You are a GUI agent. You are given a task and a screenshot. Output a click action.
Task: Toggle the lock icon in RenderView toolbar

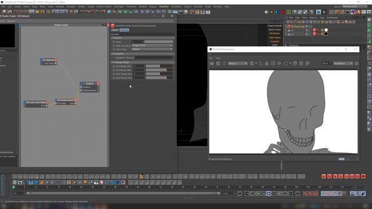point(267,63)
